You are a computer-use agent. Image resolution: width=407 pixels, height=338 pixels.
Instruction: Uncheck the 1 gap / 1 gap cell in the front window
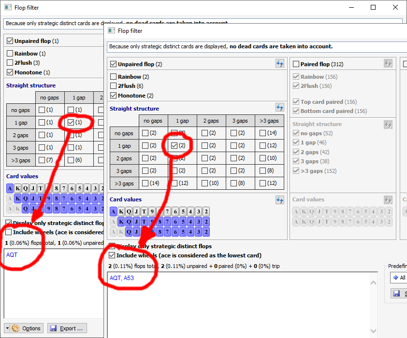[174, 145]
